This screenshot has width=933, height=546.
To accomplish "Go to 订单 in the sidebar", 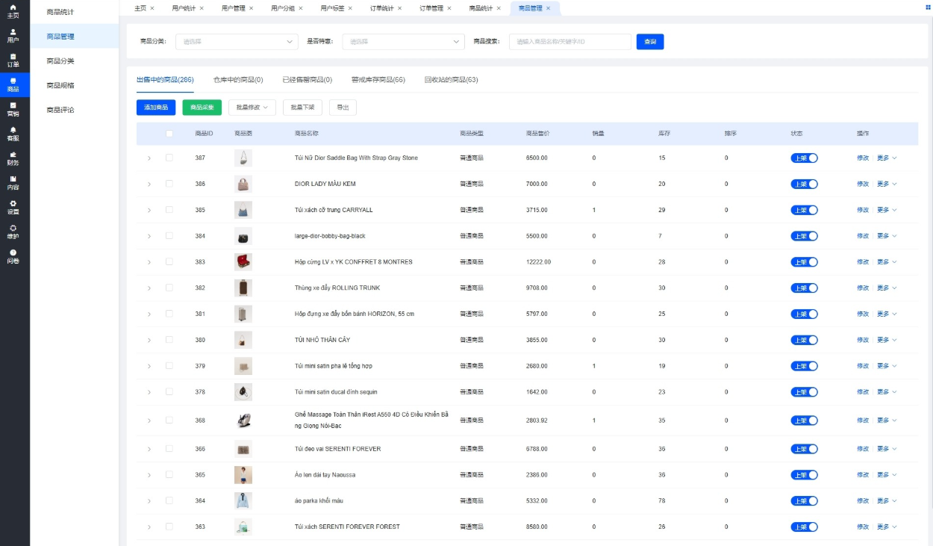I will 13,60.
